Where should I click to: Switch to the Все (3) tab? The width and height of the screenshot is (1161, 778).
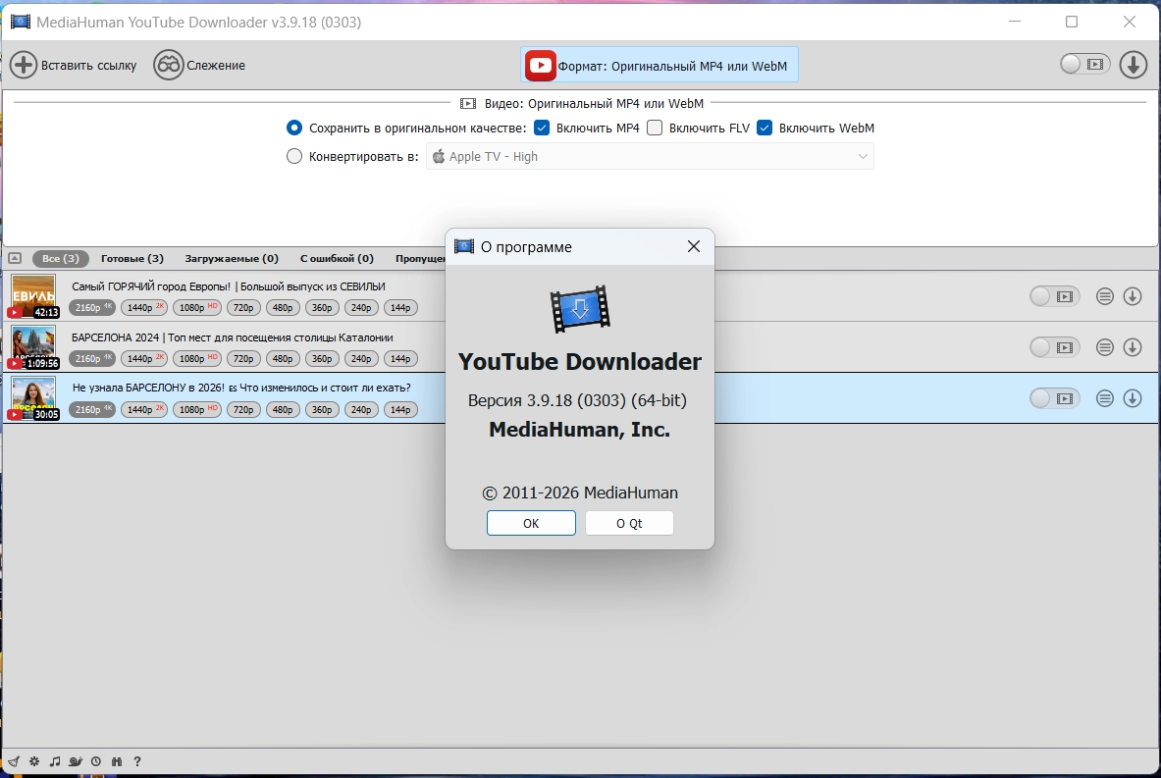pos(61,258)
